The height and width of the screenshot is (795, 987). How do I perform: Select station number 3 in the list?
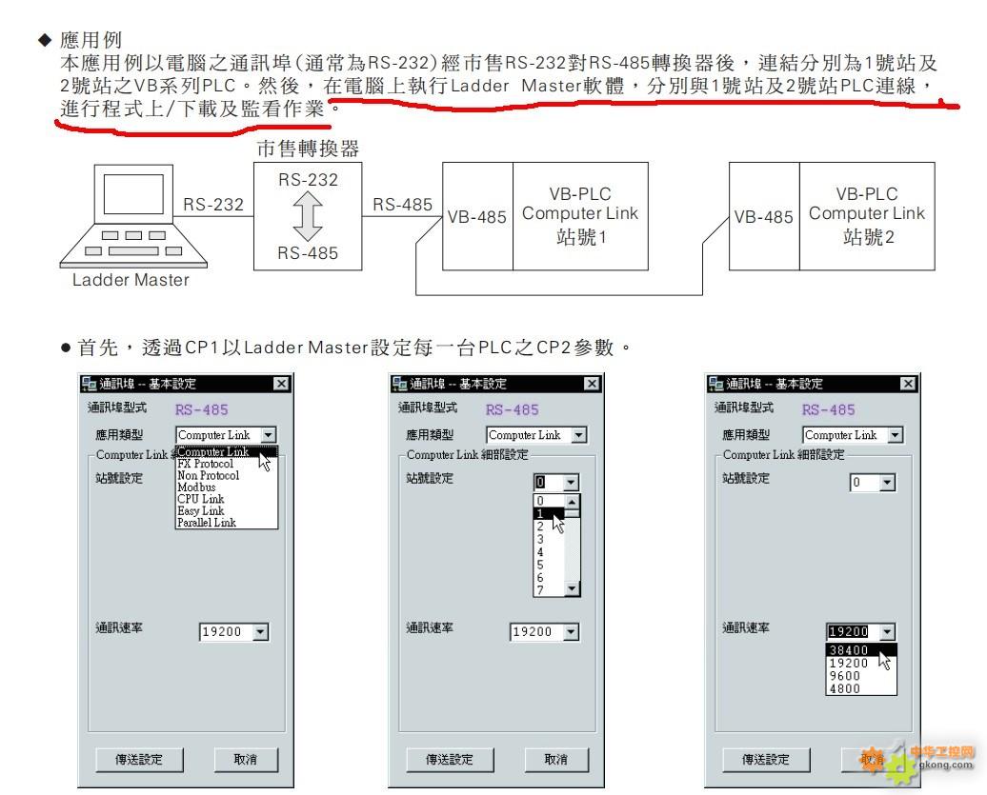click(540, 539)
